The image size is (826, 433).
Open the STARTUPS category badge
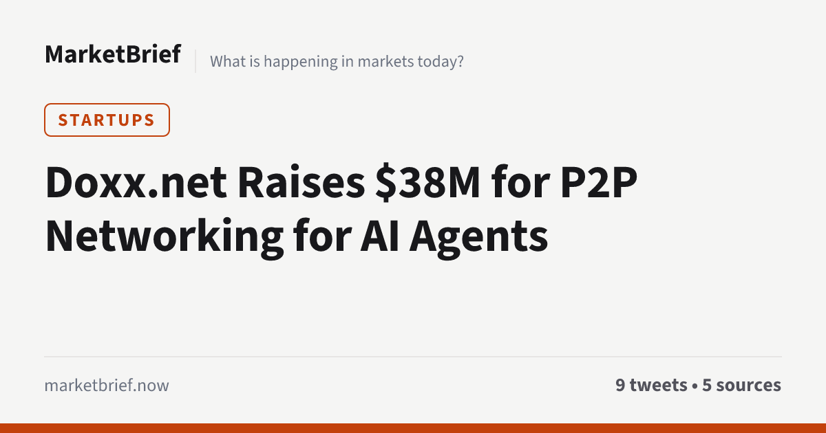coord(107,120)
